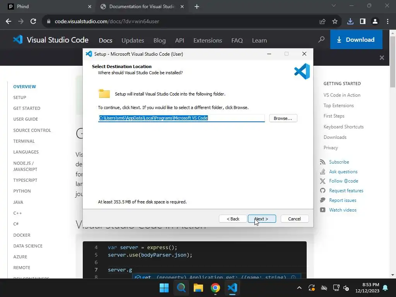This screenshot has height=297, width=396.
Task: Open Overview in docs sidebar
Action: coord(25,87)
